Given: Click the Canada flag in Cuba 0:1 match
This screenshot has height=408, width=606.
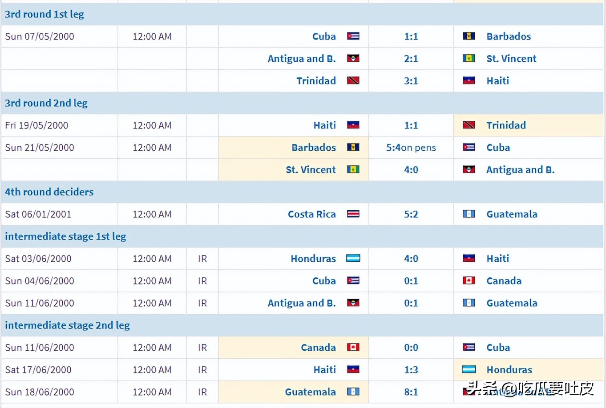Looking at the screenshot, I should tap(469, 280).
